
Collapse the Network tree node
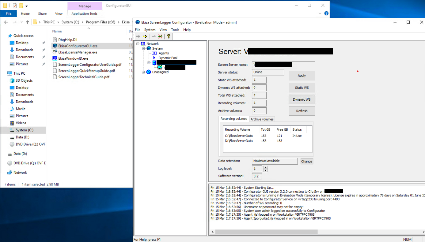(138, 44)
